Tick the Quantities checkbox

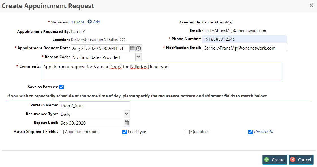point(187,132)
